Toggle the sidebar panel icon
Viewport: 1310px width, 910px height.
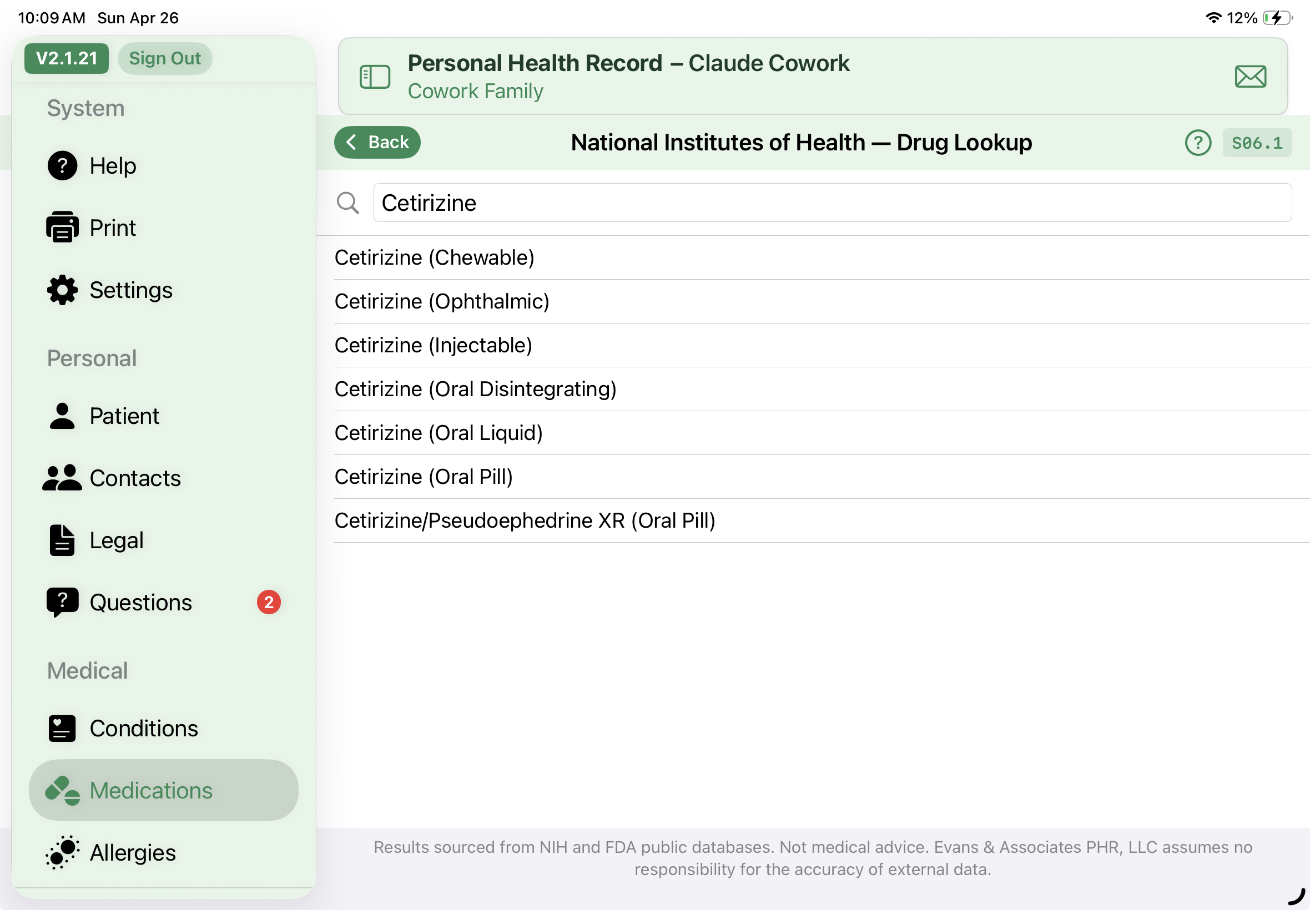pos(375,77)
